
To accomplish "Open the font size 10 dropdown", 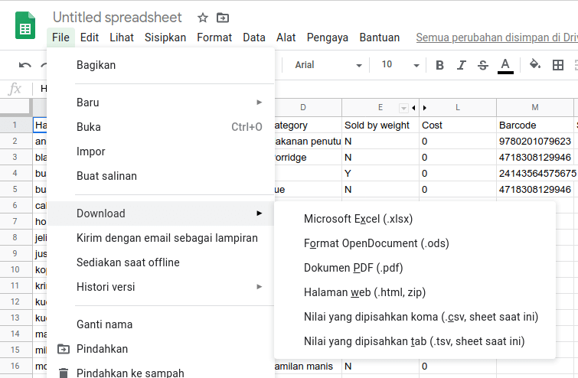I will click(x=400, y=65).
